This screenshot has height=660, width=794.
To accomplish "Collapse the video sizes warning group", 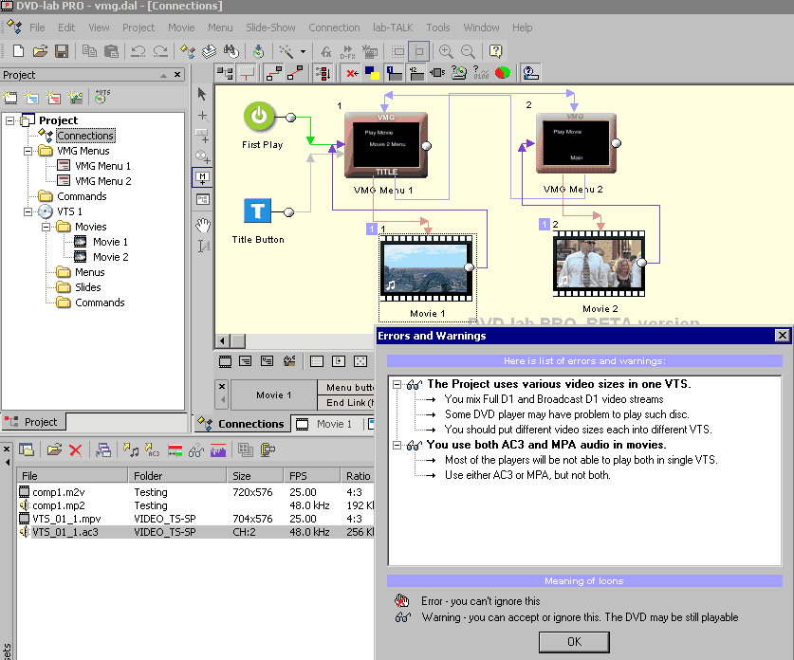I will 397,384.
